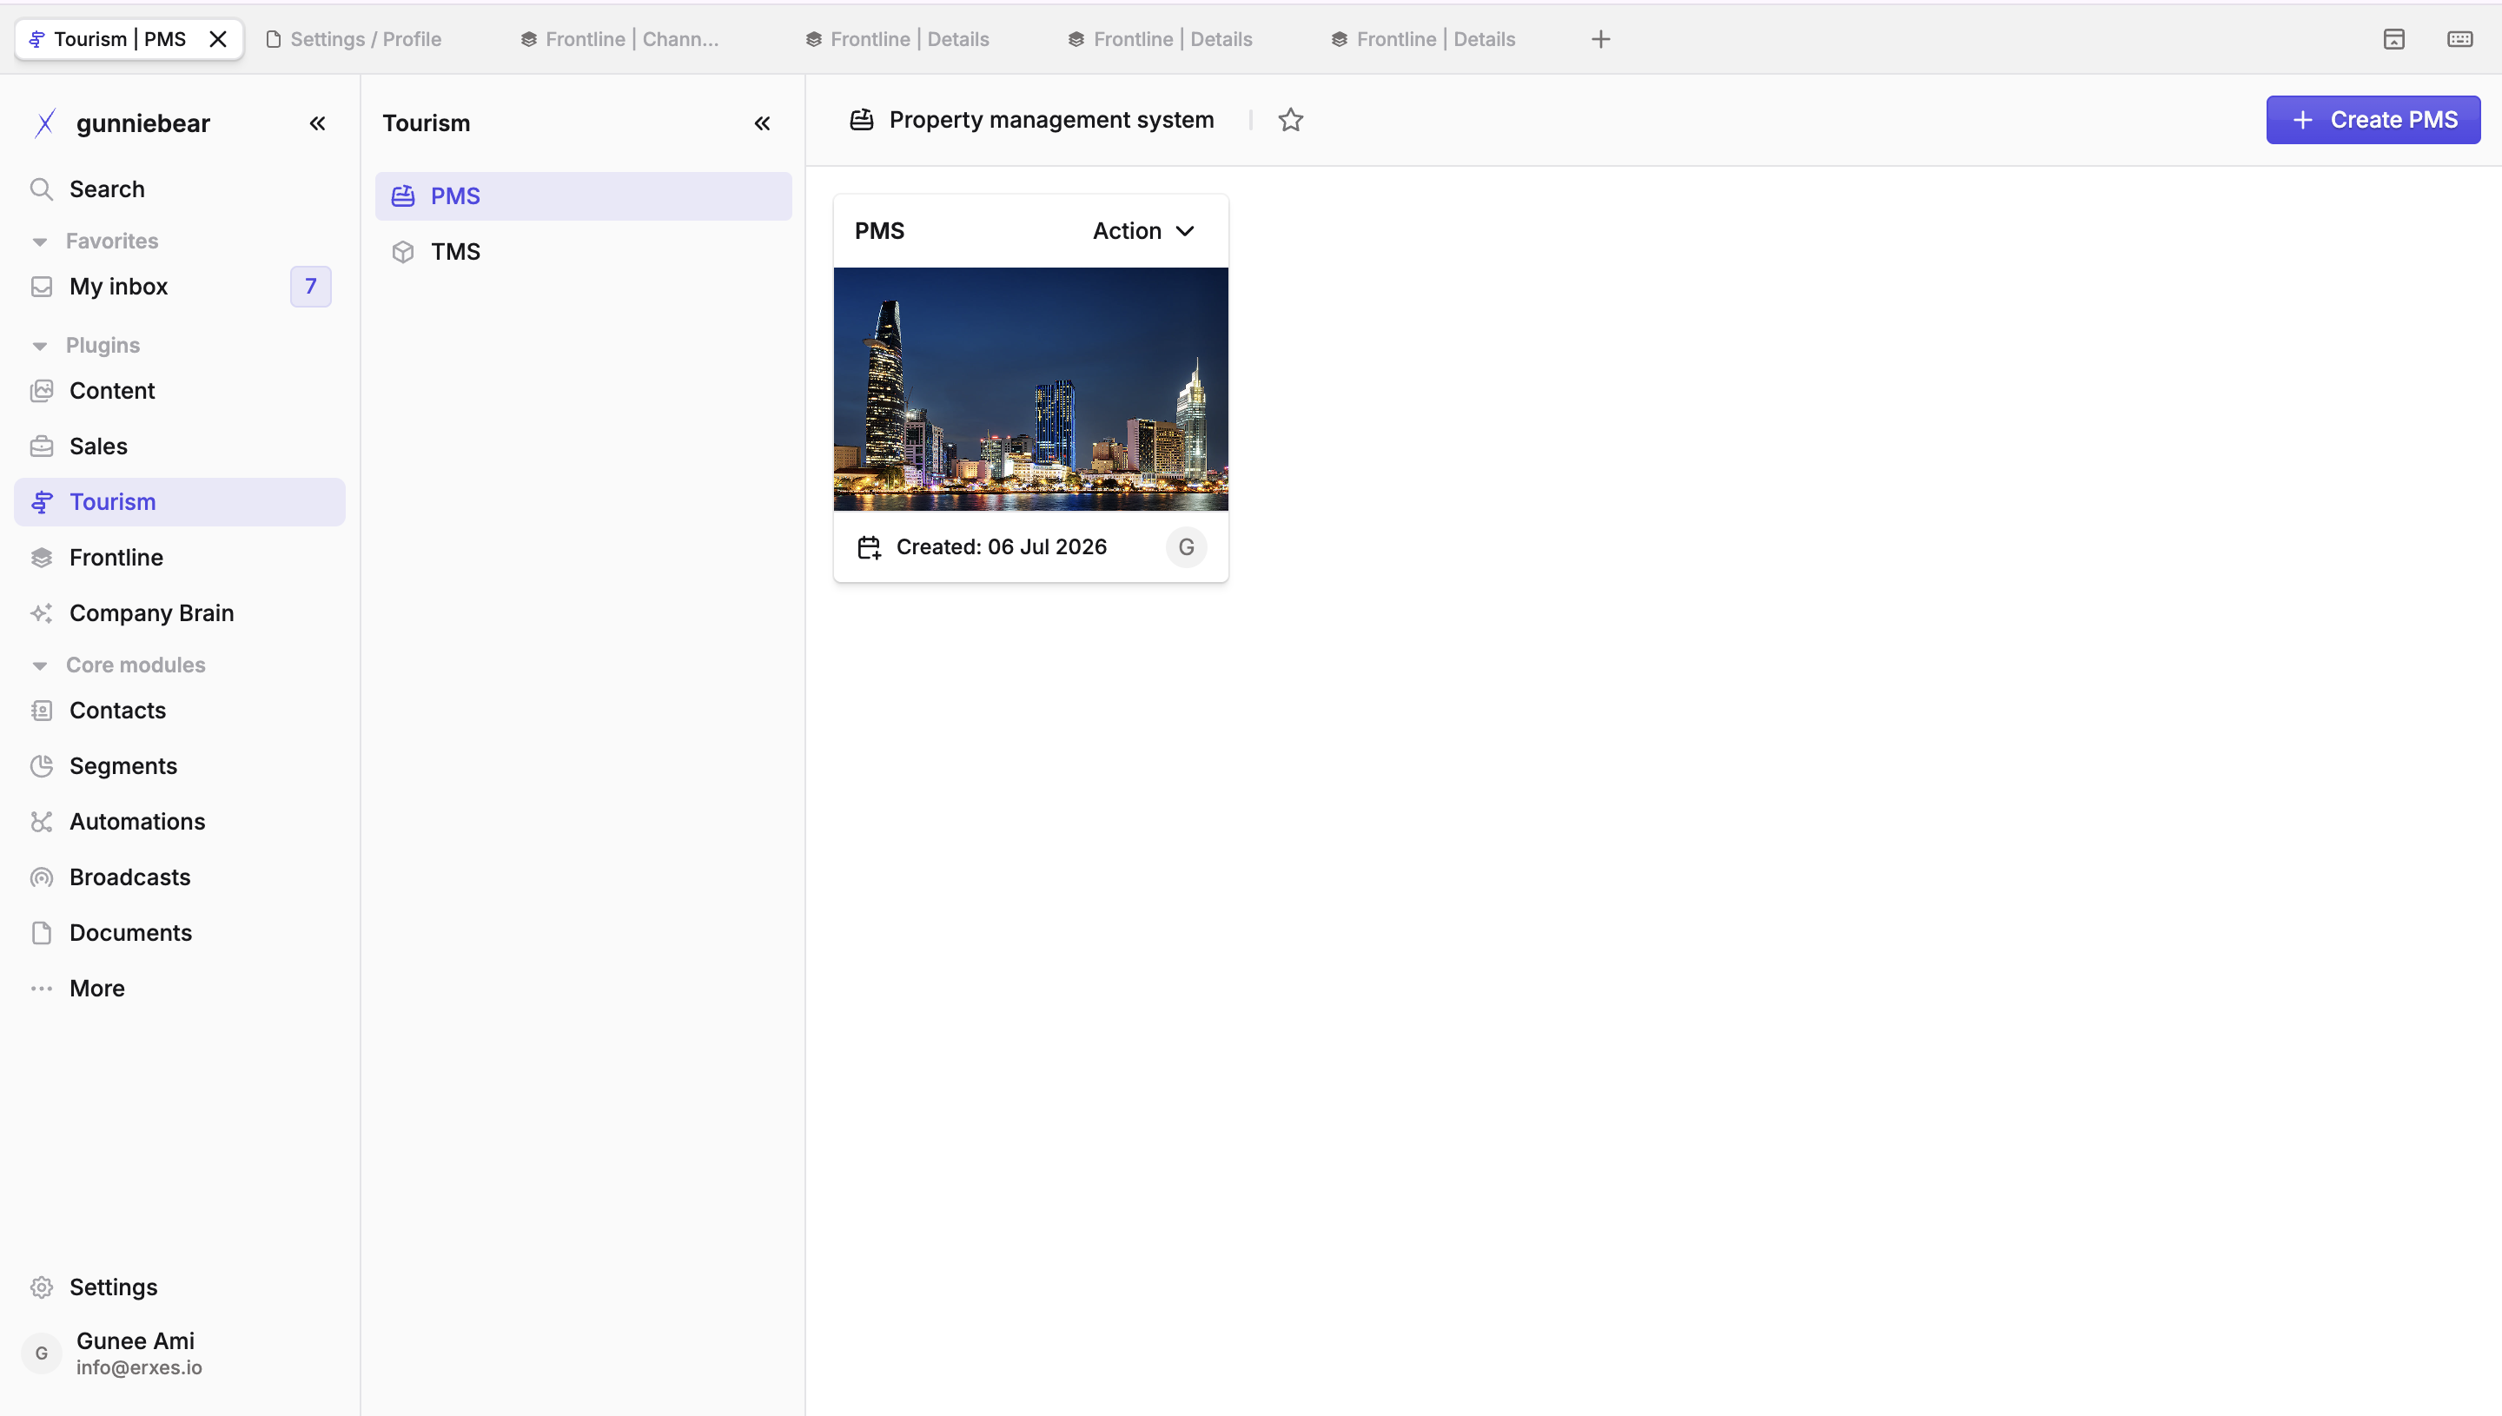Open the PMS card city skyline thumbnail
Viewport: 2502px width, 1416px height.
pyautogui.click(x=1030, y=389)
